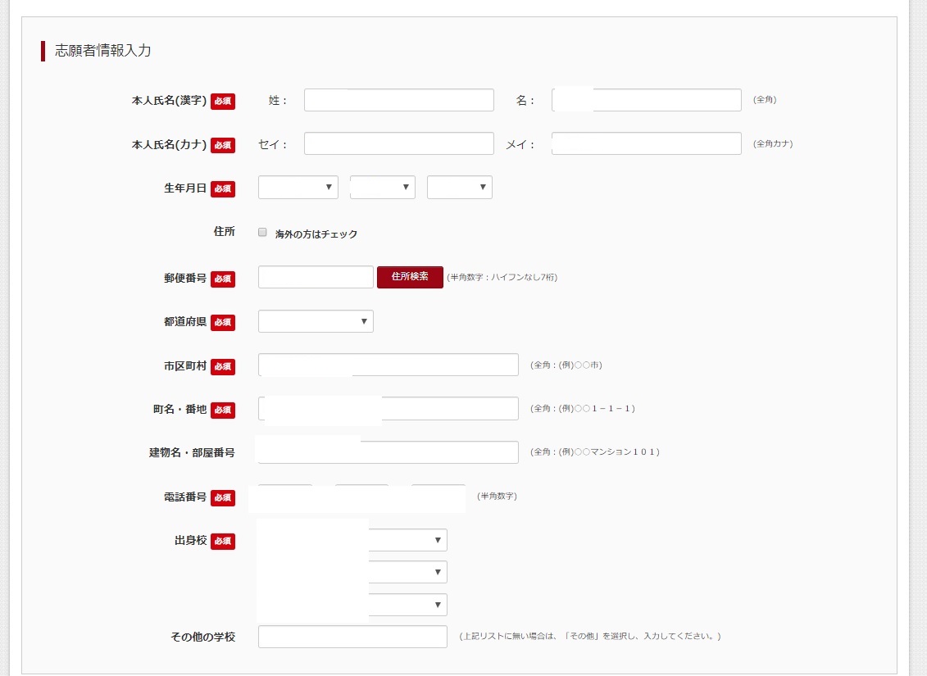Click the 必須 badge beside 郵便番号
Viewport: 927px width, 676px height.
pyautogui.click(x=223, y=279)
